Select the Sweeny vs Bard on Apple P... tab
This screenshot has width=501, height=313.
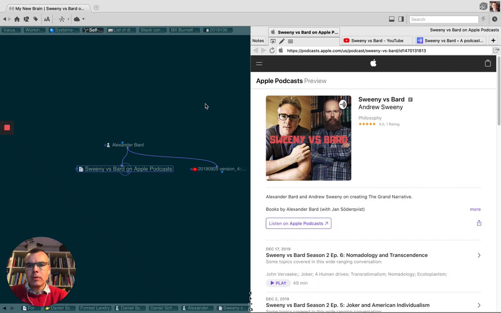click(304, 32)
